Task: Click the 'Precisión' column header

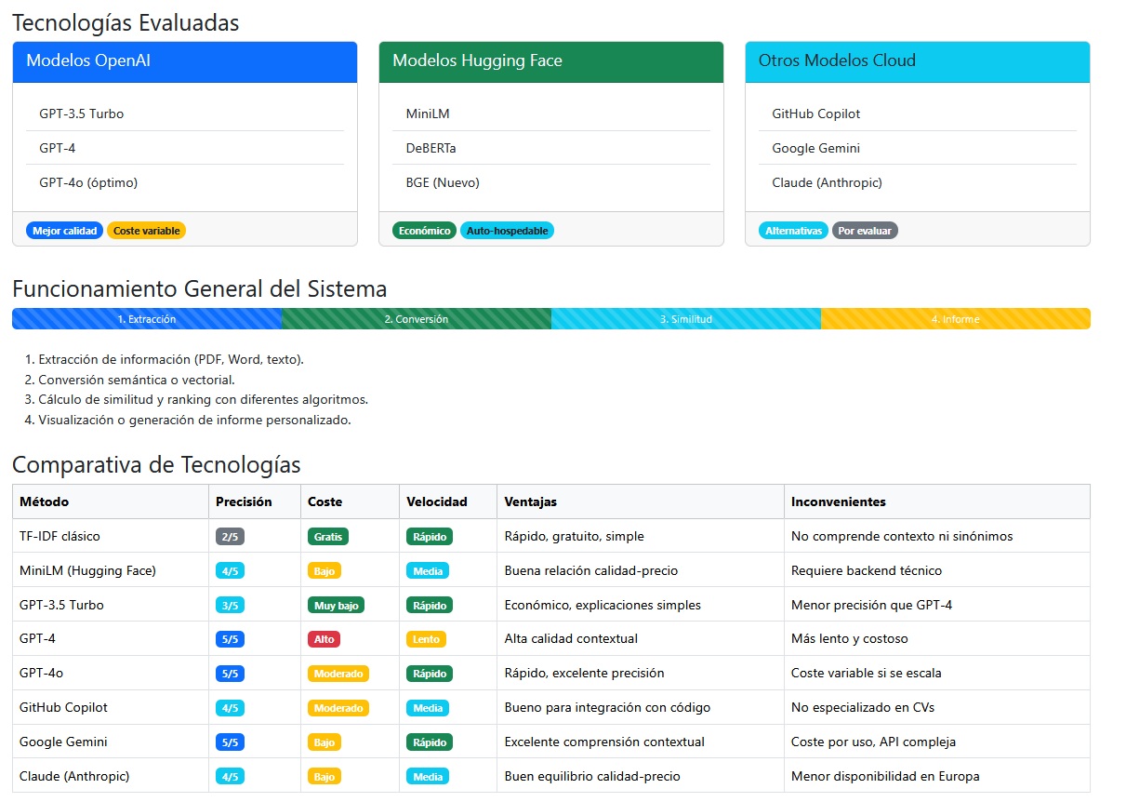Action: click(255, 501)
